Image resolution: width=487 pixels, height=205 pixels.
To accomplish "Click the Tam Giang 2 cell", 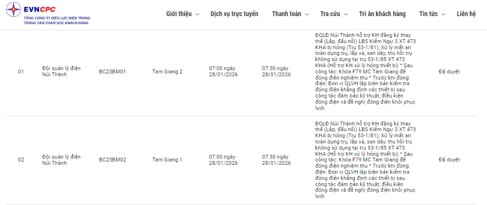I will click(167, 71).
